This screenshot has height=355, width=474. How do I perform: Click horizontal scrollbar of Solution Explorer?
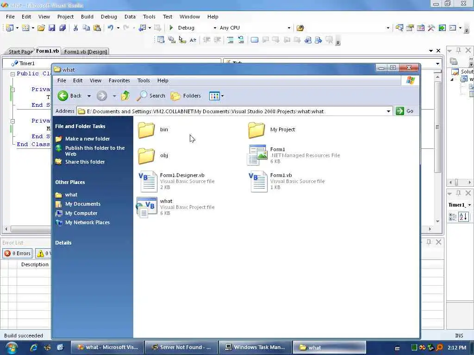(x=460, y=182)
